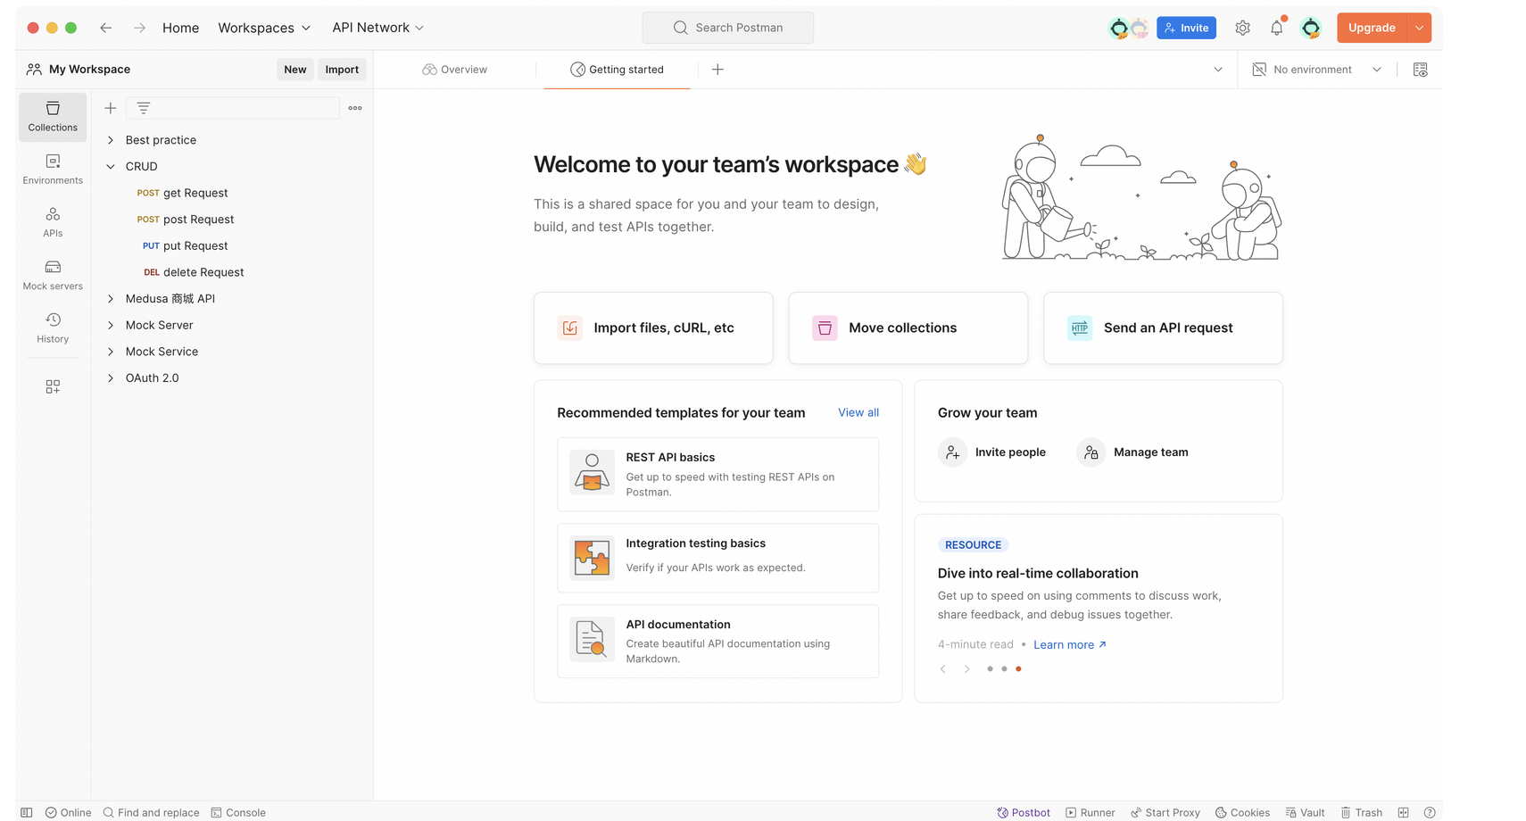Open Postbot assistant

[1024, 812]
